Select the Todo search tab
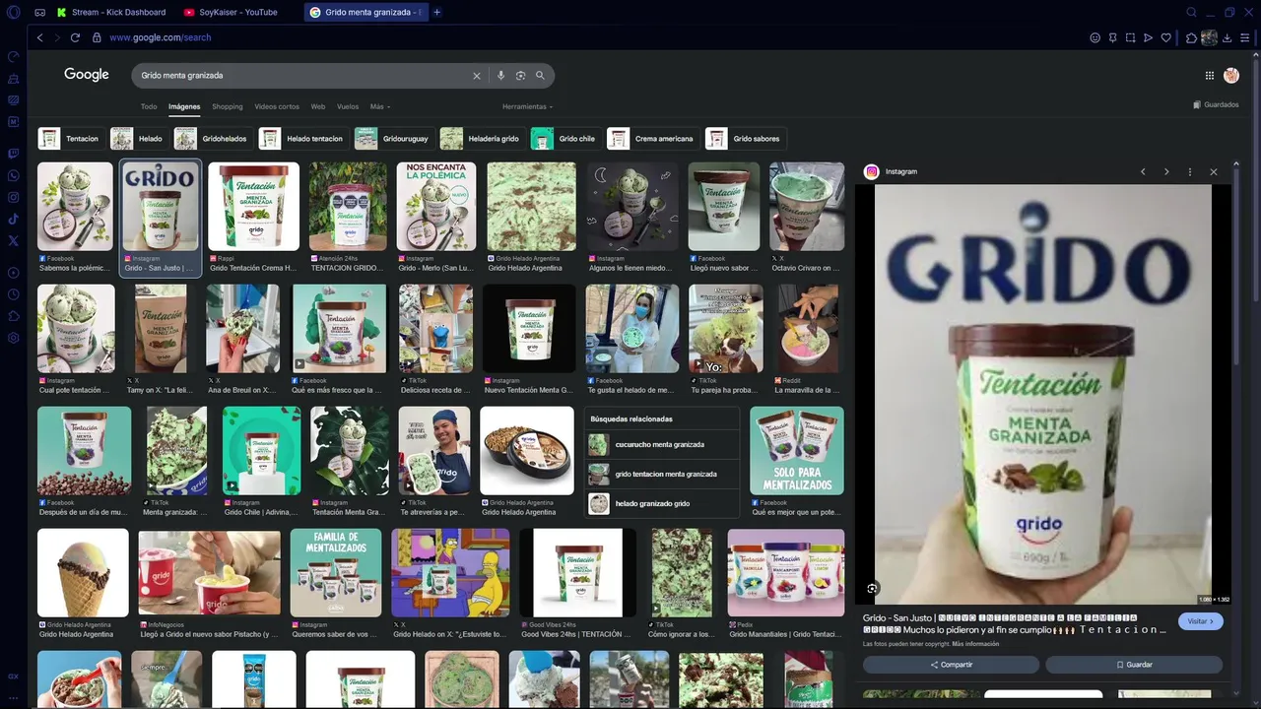 point(149,106)
